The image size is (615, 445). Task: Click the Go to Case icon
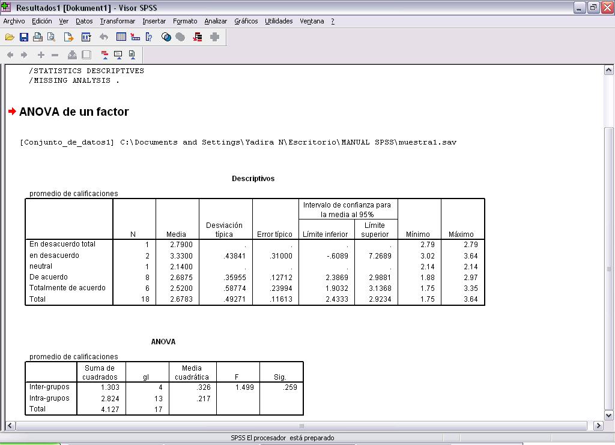(x=135, y=37)
